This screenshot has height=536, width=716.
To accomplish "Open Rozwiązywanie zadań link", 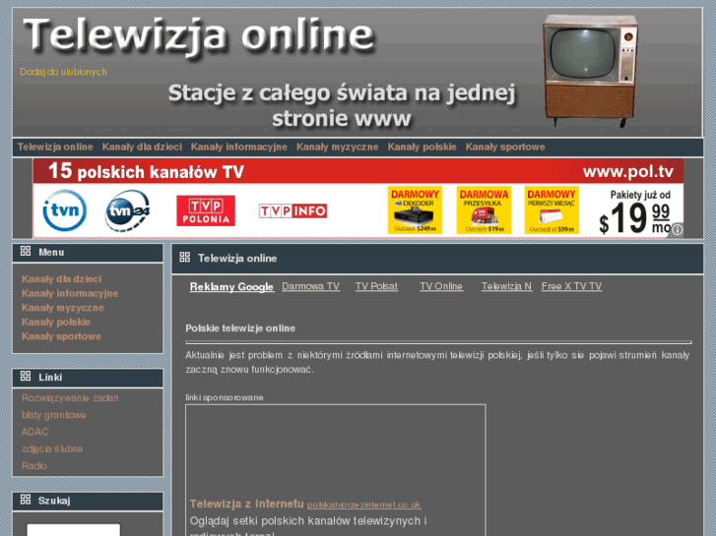I will coord(70,397).
